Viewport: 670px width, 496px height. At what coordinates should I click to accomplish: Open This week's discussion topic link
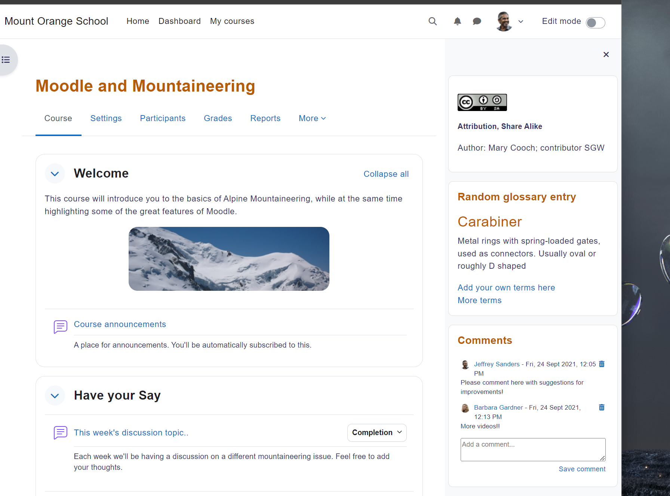pyautogui.click(x=131, y=433)
